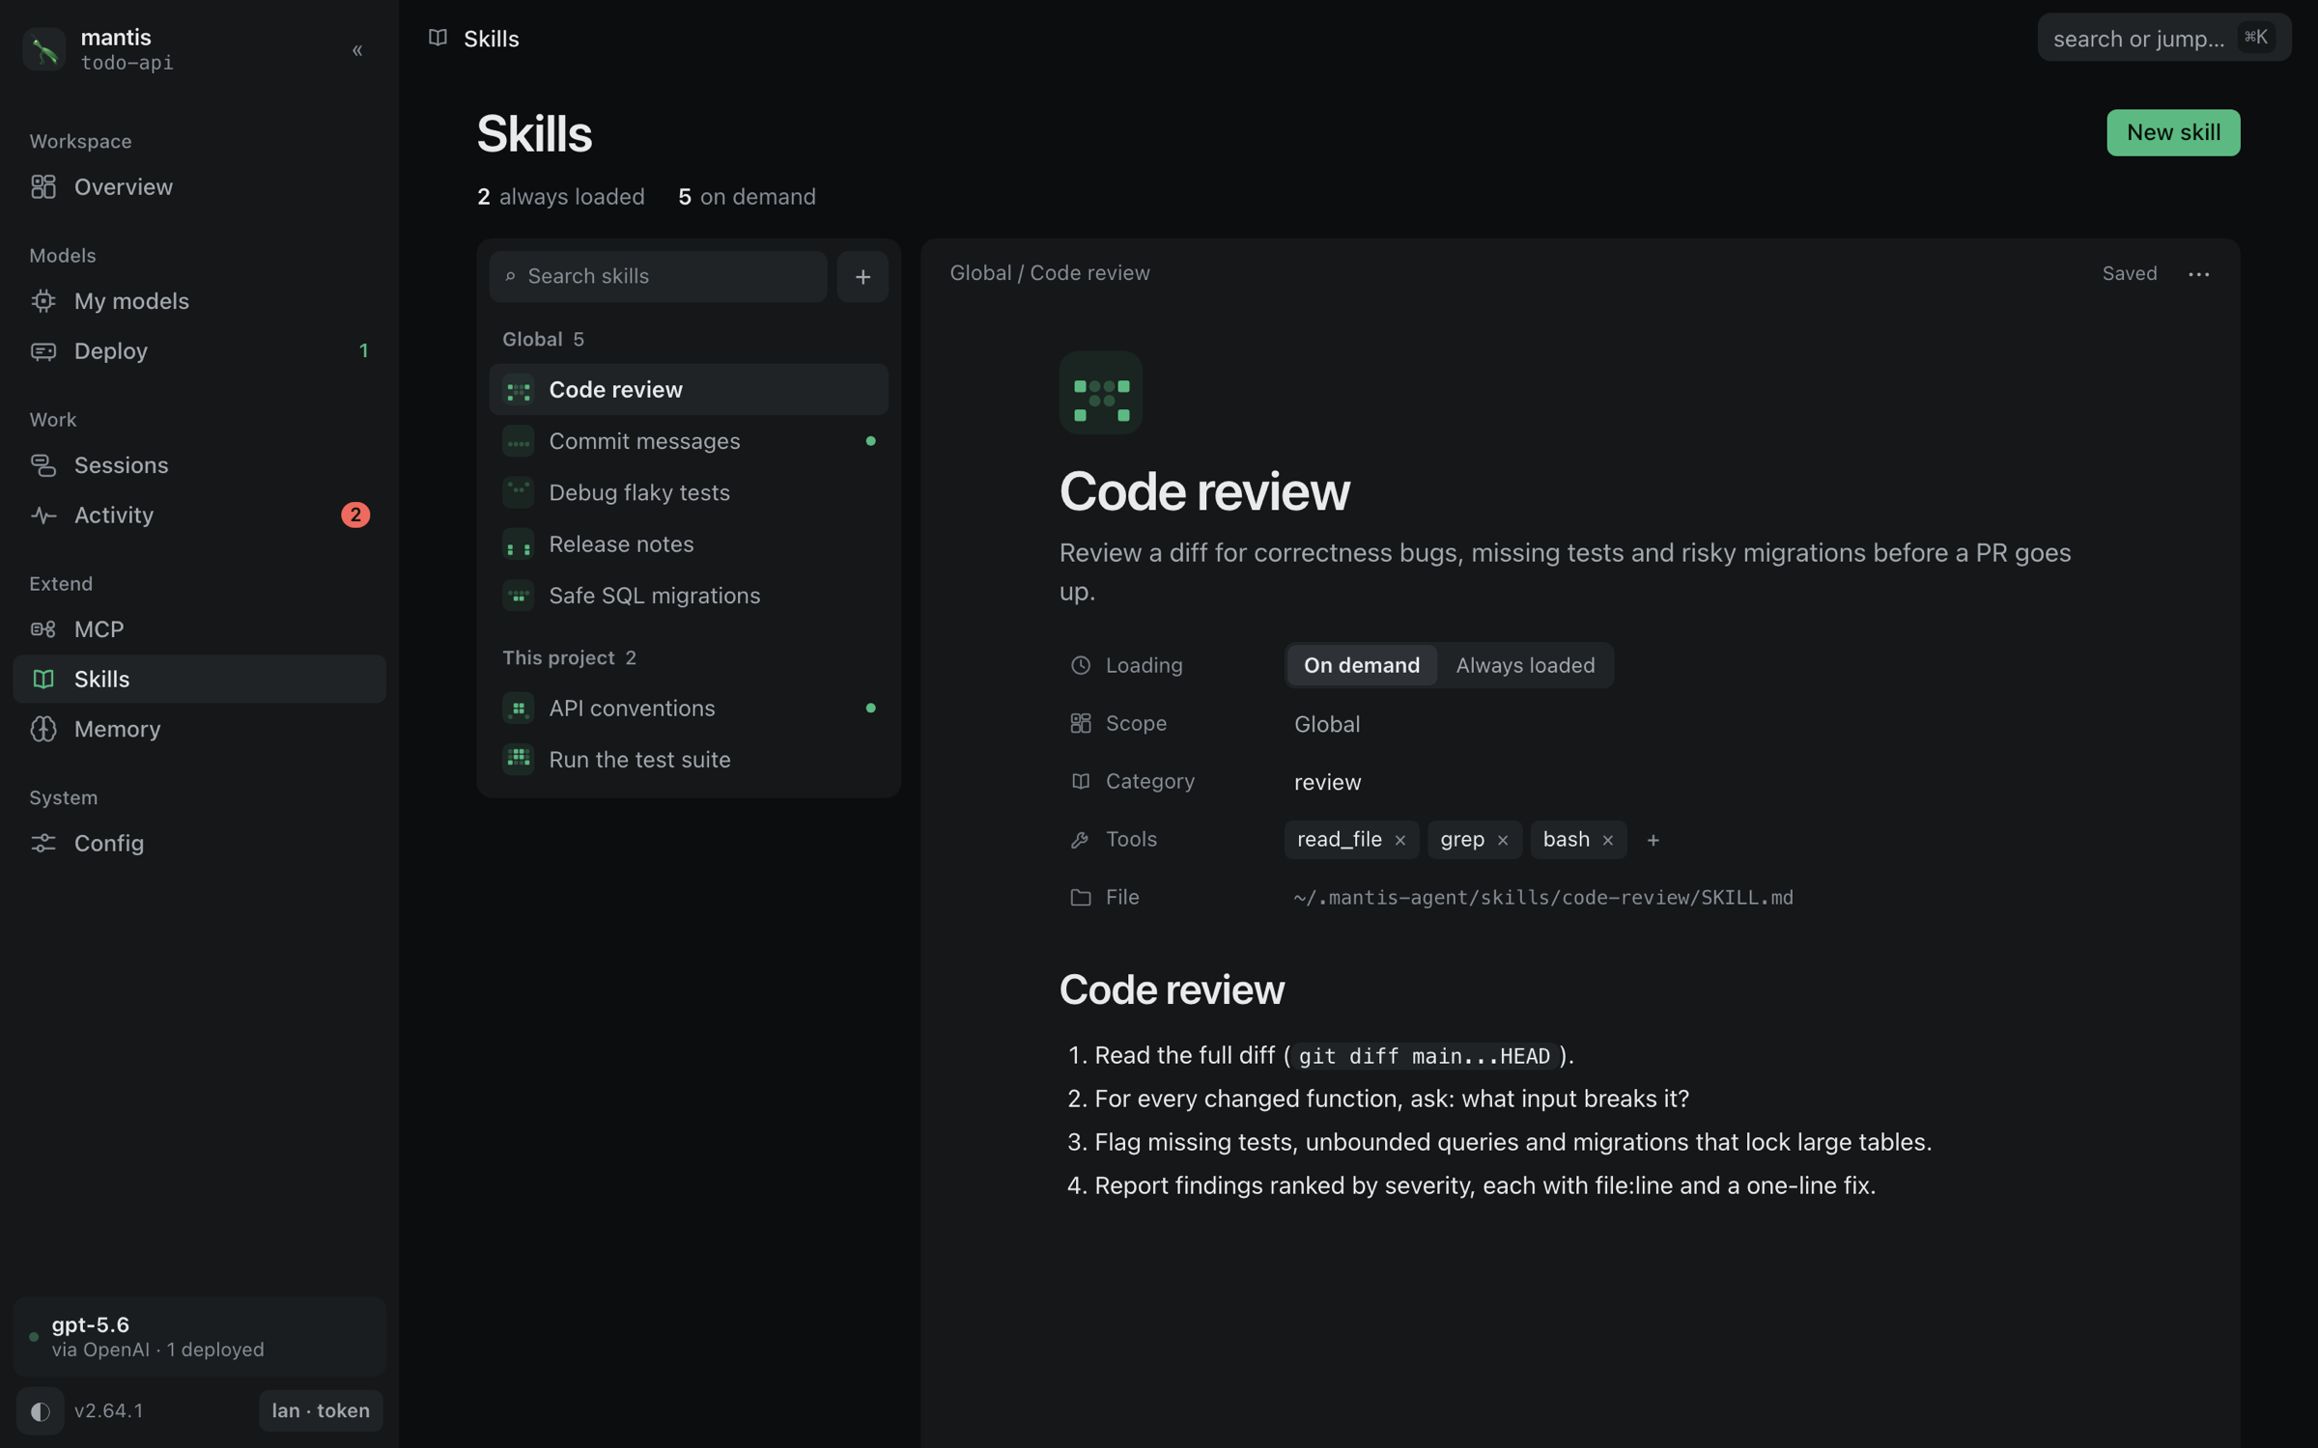Click the File folder icon
Viewport: 2318px width, 1448px height.
pyautogui.click(x=1080, y=898)
